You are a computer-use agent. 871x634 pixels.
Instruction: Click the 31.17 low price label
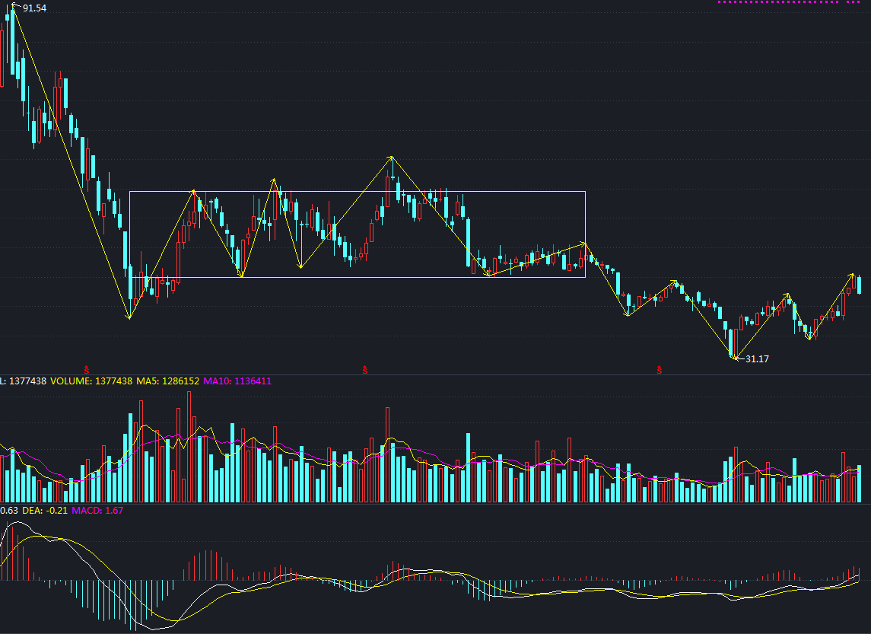(x=757, y=359)
